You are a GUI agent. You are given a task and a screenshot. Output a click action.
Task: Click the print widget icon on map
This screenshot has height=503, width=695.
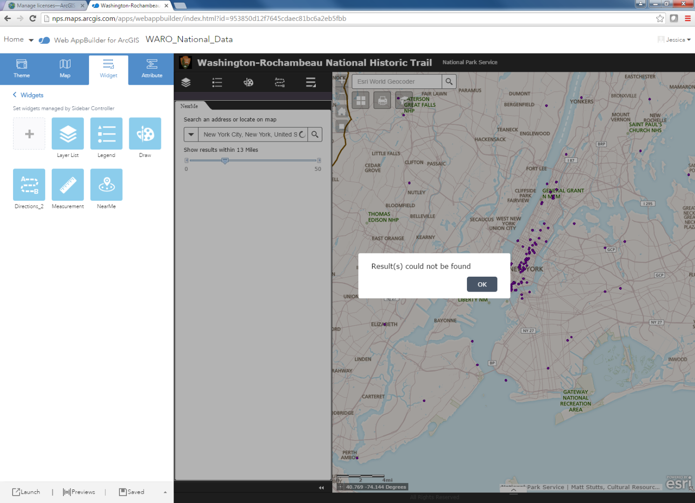tap(382, 100)
